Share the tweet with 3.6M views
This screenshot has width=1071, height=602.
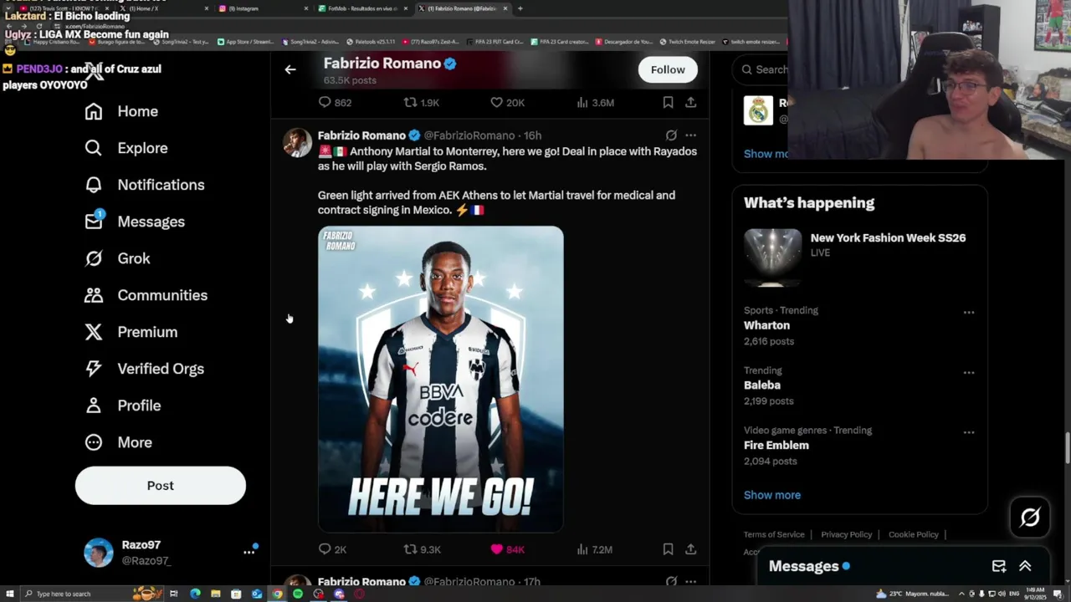click(x=690, y=103)
